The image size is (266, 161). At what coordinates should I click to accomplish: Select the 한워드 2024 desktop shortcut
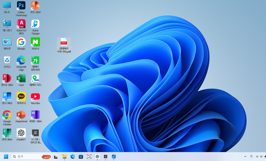pos(35,116)
